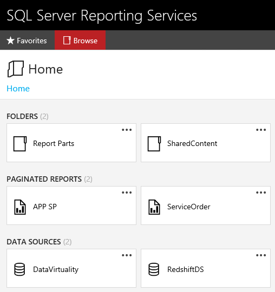Screen dimensions: 275x292
Task: Click the FOLDERS section header
Action: pos(28,116)
